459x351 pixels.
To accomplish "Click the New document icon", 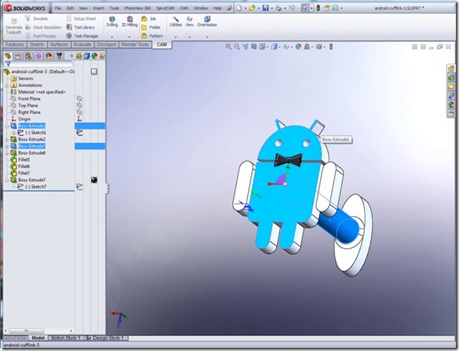I will click(239, 8).
